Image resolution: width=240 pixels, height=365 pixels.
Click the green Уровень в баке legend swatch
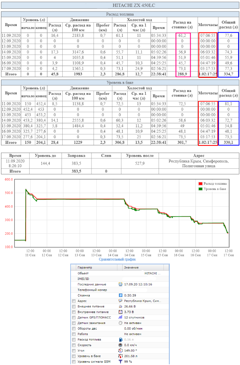[200, 189]
